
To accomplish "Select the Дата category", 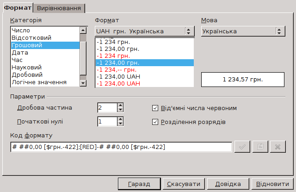I will 45,53.
